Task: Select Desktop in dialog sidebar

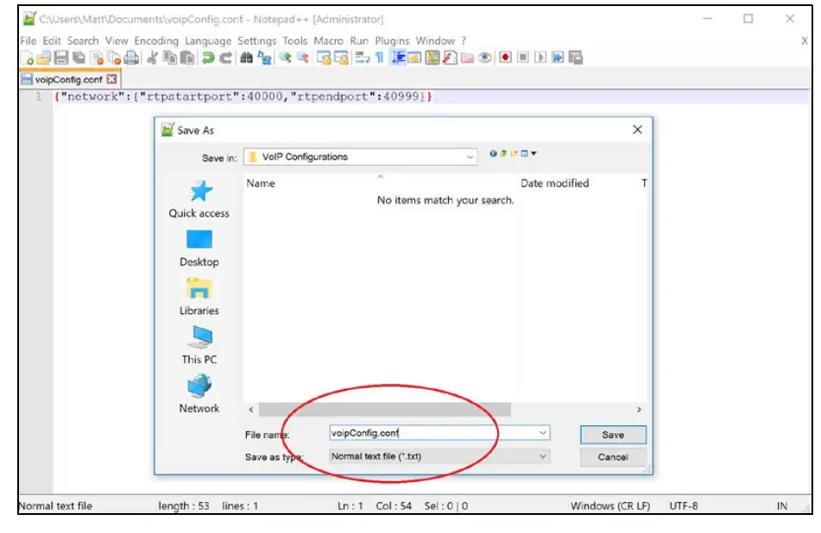Action: (199, 248)
